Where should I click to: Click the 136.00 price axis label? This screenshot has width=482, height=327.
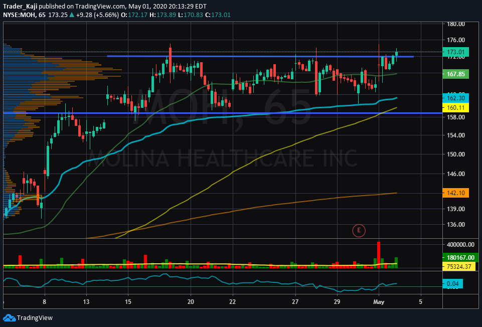click(x=455, y=224)
